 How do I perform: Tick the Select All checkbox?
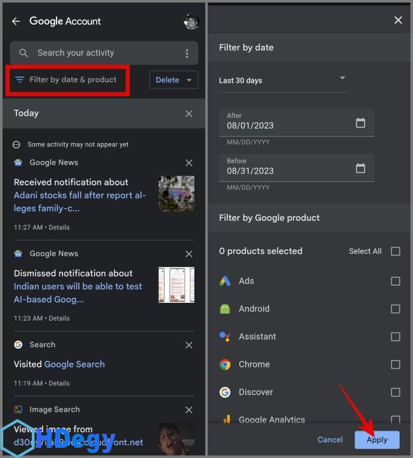tap(395, 251)
